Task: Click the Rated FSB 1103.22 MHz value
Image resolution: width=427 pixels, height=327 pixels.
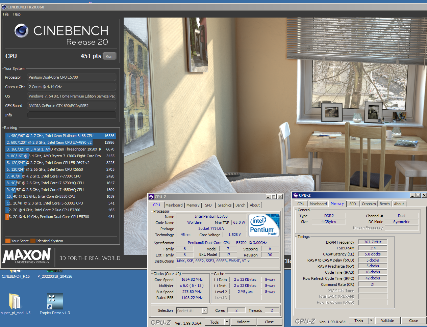Action: click(192, 298)
